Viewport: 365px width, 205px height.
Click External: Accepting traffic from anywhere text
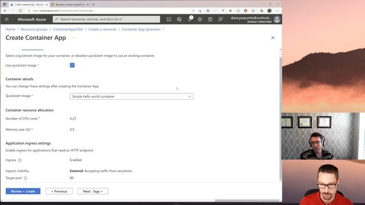tap(101, 171)
